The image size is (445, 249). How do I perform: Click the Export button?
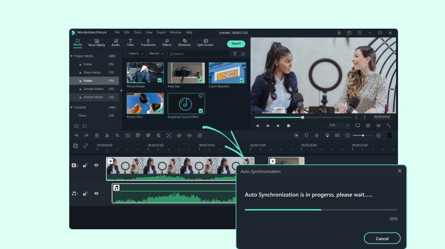pos(236,43)
